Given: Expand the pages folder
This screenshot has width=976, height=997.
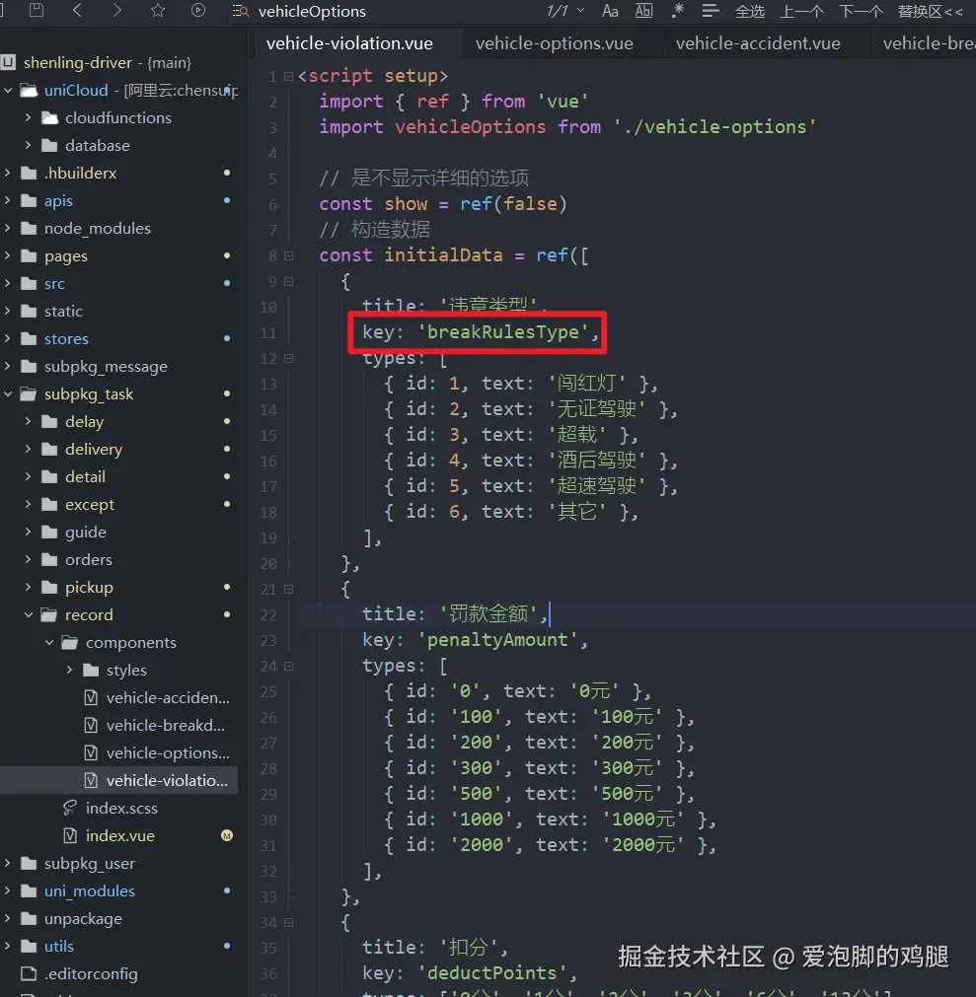Looking at the screenshot, I should tap(8, 255).
